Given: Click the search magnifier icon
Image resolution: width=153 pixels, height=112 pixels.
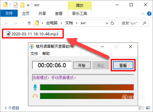Looking at the screenshot, I should 144,23.
